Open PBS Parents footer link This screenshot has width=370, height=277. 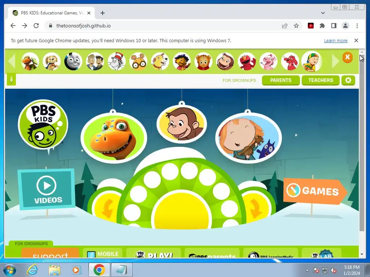pyautogui.click(x=212, y=253)
